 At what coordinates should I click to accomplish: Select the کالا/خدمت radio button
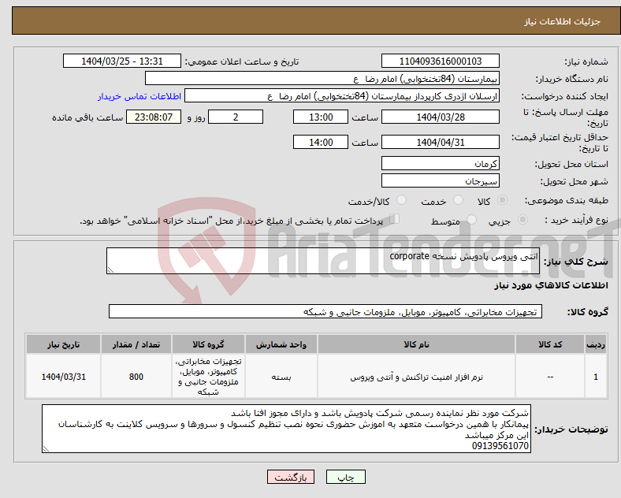tap(401, 200)
